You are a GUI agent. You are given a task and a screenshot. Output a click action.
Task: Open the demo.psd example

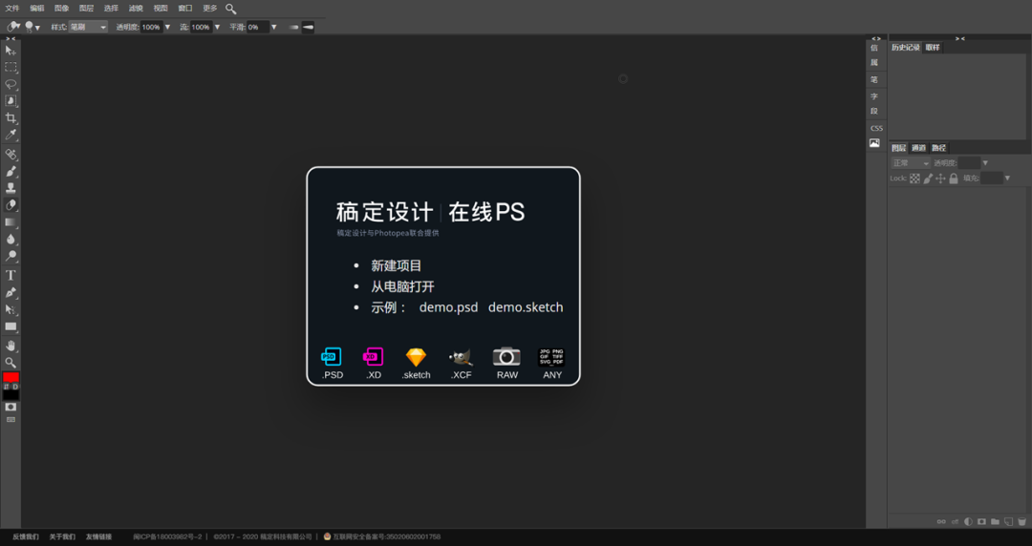click(x=449, y=307)
